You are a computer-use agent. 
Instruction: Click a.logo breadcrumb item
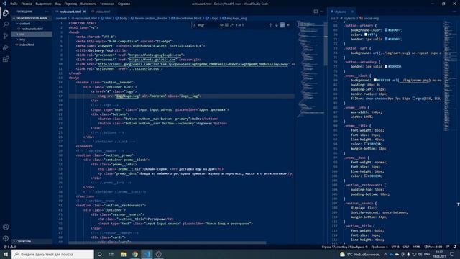pos(212,18)
